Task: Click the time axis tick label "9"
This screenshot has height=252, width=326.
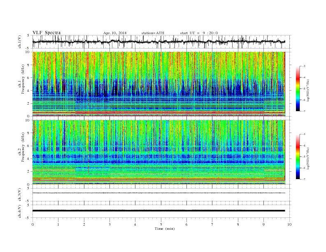Action: tap(263, 224)
